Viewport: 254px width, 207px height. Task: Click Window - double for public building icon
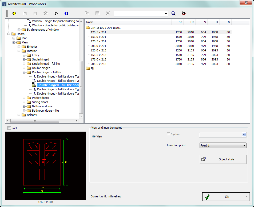click(x=29, y=25)
